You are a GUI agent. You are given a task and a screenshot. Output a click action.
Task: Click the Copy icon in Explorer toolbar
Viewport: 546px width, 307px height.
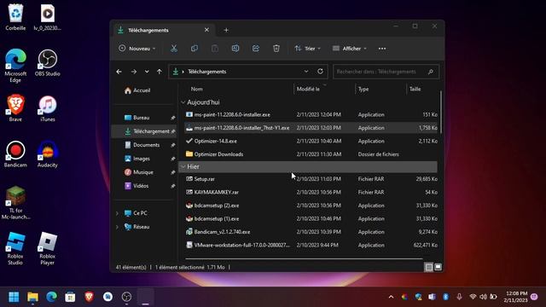(195, 49)
